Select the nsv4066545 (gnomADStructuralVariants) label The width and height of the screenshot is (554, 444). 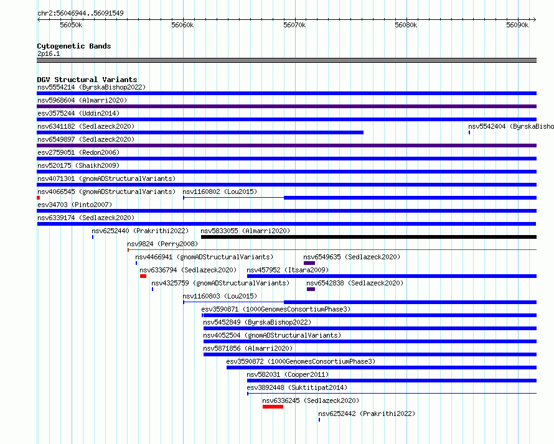pyautogui.click(x=106, y=192)
